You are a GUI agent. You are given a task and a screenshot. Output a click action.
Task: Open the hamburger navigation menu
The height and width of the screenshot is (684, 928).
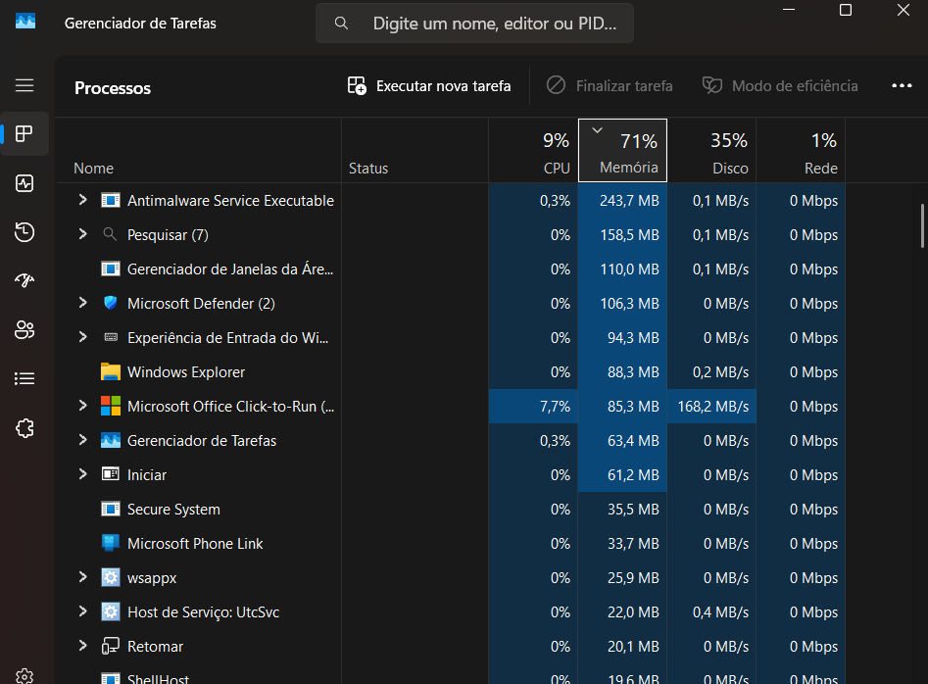point(24,85)
